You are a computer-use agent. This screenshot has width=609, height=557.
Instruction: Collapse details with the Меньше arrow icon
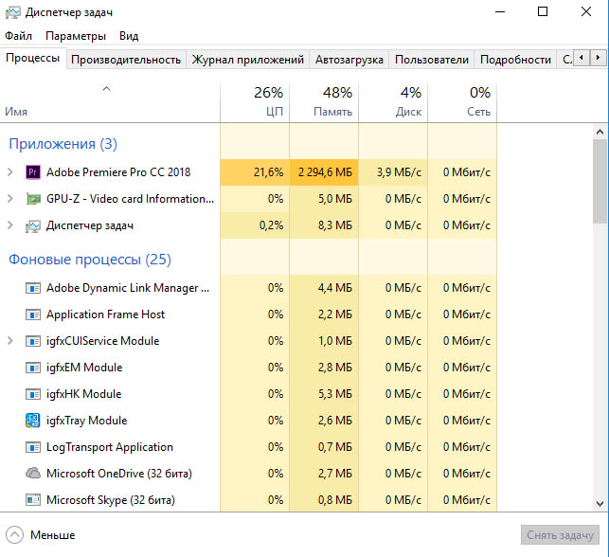15,535
